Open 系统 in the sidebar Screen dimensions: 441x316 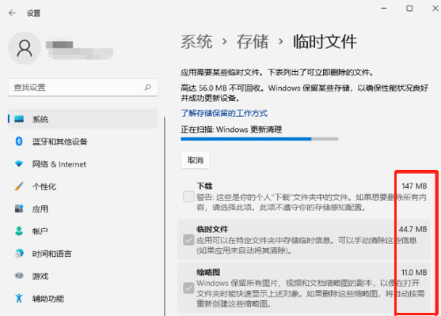click(83, 119)
